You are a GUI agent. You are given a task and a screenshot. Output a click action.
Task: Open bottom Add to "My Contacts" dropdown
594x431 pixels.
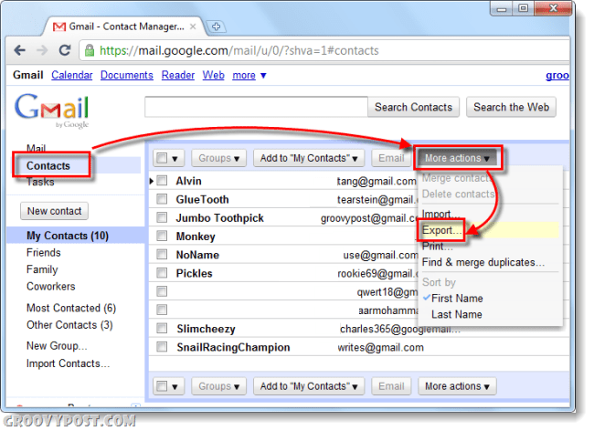(x=309, y=386)
